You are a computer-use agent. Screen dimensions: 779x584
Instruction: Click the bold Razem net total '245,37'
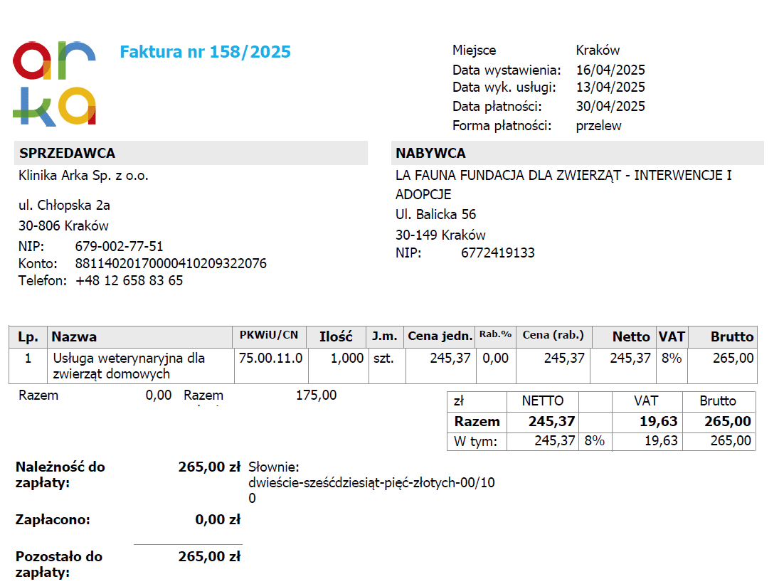(551, 421)
